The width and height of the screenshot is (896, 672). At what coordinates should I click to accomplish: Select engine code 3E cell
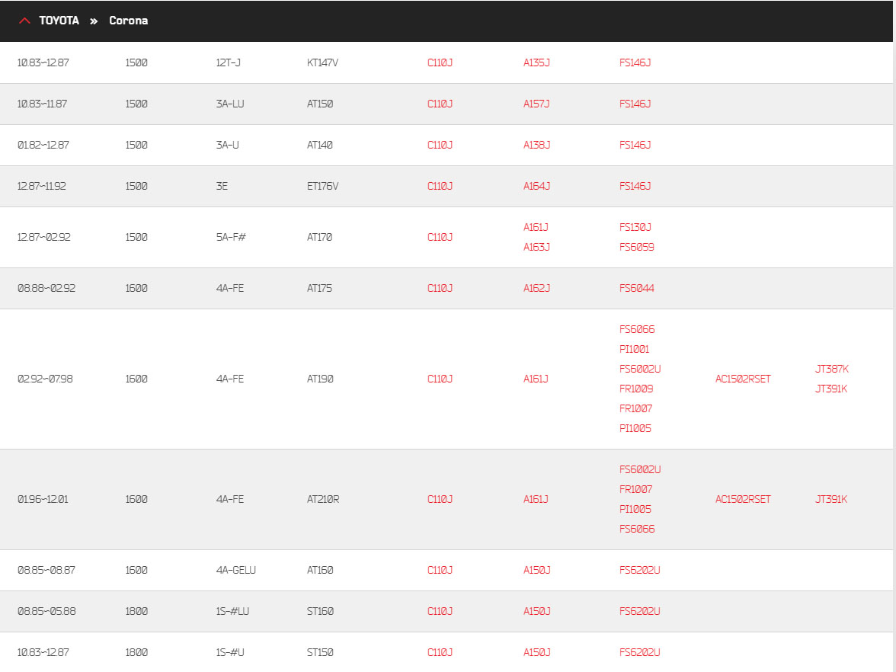point(222,186)
